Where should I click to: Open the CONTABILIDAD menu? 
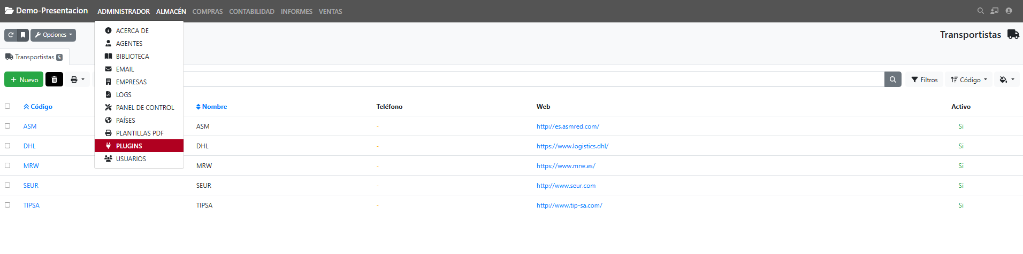[251, 11]
